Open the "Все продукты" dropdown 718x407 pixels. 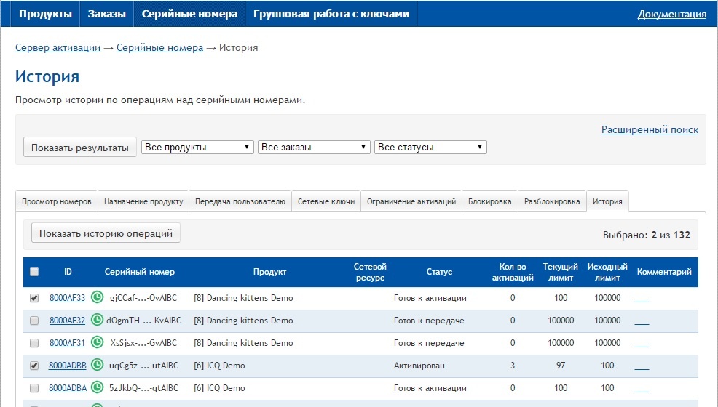(x=197, y=147)
